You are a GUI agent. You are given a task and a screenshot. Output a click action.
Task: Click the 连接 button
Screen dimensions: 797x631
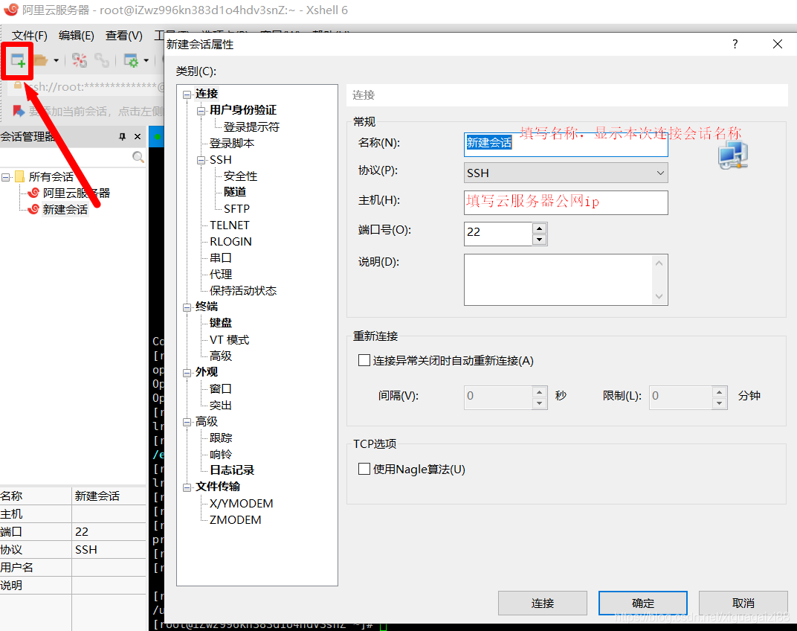click(x=543, y=603)
